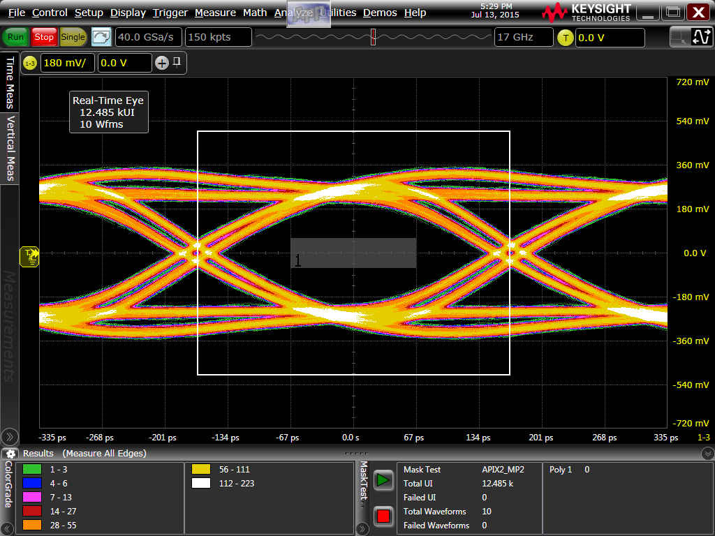The width and height of the screenshot is (715, 536).
Task: Click the add channel plus icon
Action: tap(162, 63)
